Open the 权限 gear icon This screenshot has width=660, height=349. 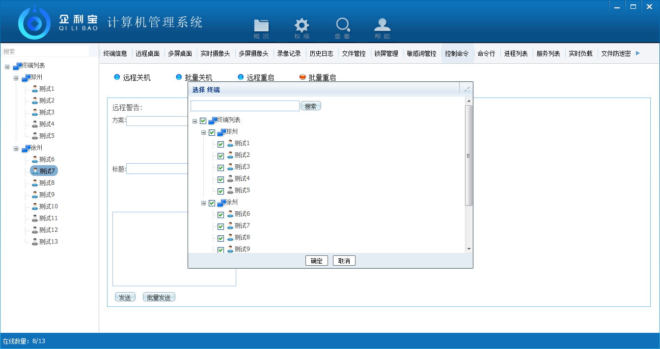click(302, 27)
